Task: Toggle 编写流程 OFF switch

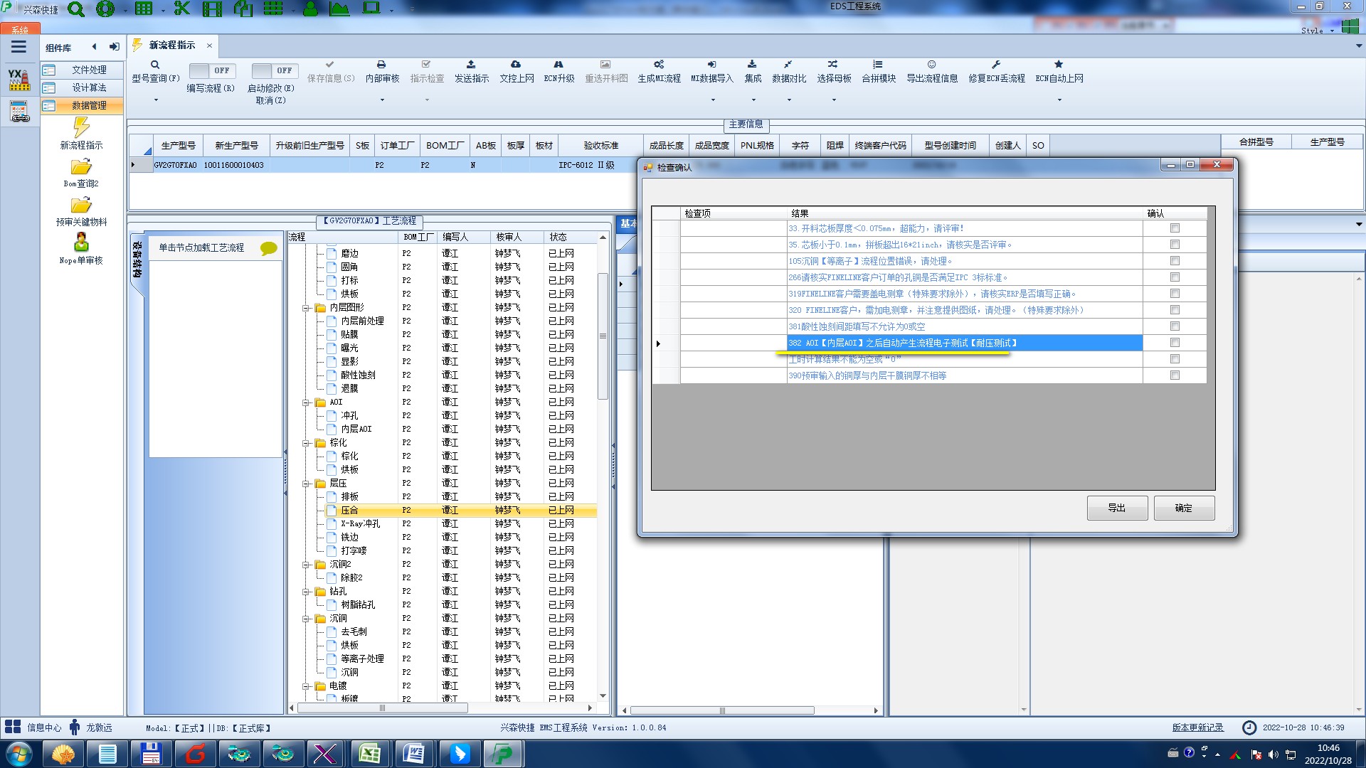Action: (x=211, y=70)
